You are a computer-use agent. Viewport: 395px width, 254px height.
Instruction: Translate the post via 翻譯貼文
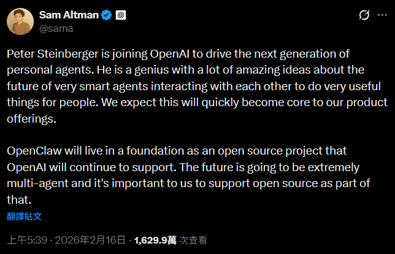[25, 216]
